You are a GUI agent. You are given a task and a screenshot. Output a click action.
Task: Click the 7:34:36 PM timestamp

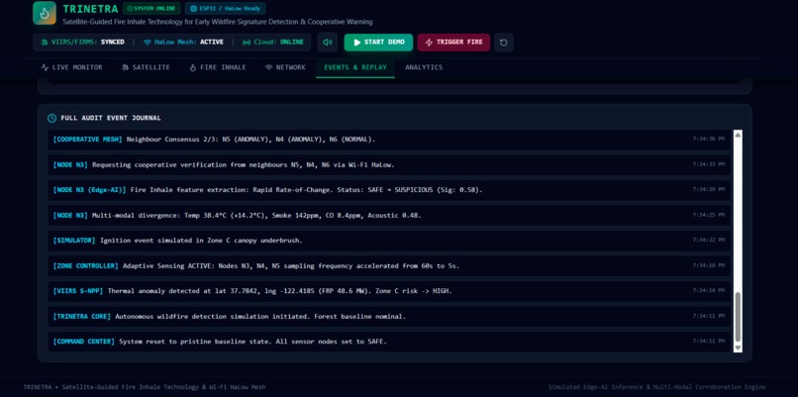[709, 139]
